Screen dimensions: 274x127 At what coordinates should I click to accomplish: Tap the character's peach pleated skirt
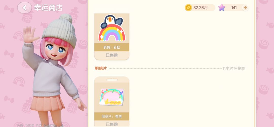tap(47, 103)
